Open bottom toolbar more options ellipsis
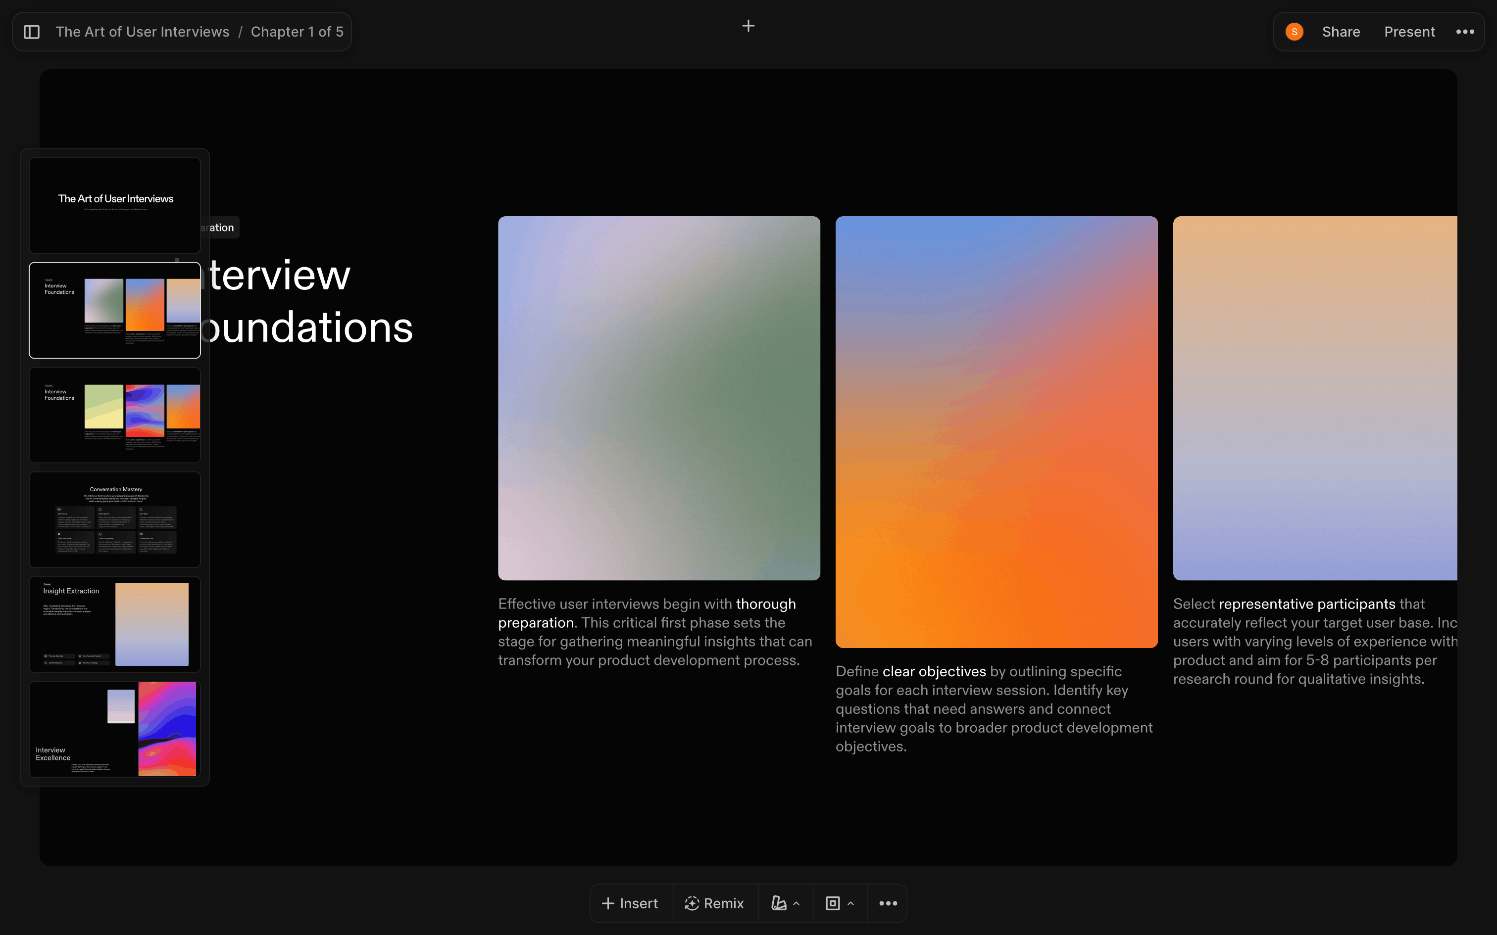The width and height of the screenshot is (1497, 935). click(888, 903)
